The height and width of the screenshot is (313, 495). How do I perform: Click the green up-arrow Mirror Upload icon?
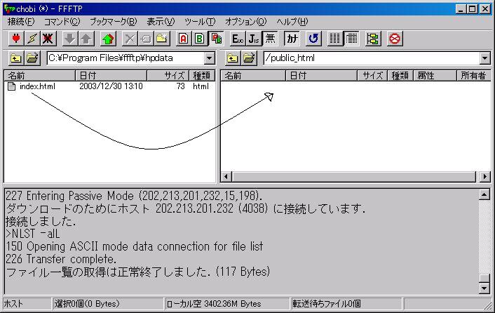(x=107, y=39)
